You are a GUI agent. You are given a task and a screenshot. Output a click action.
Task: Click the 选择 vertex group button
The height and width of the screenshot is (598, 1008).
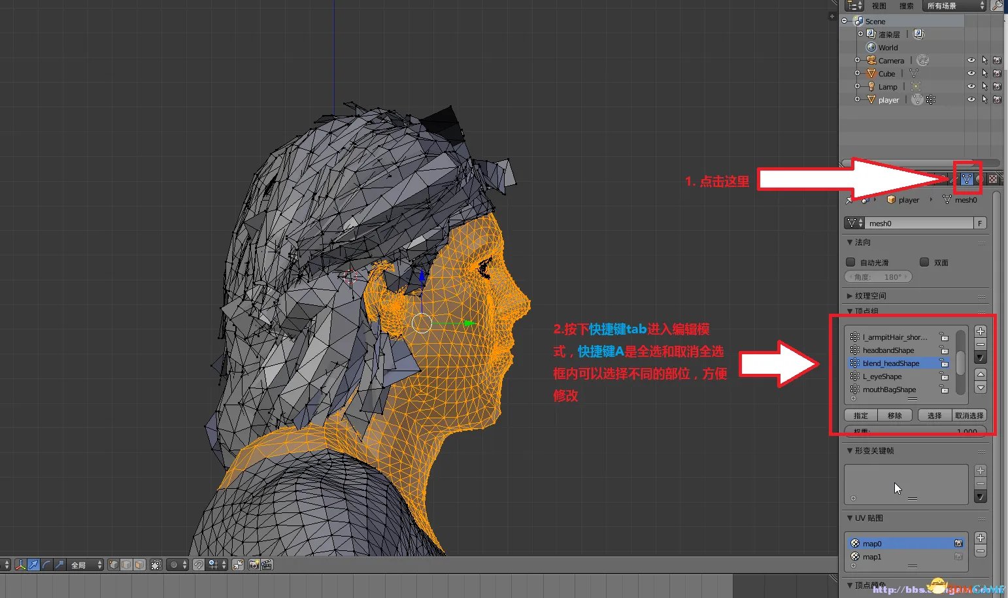(934, 416)
